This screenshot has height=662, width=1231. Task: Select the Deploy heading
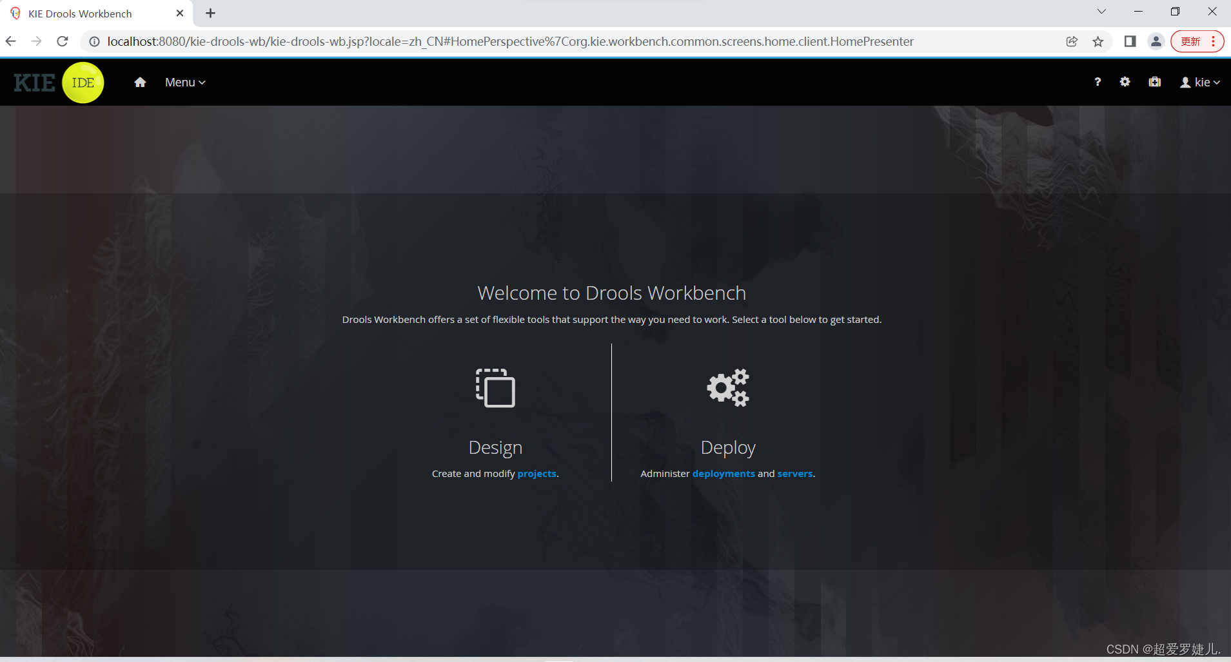728,447
